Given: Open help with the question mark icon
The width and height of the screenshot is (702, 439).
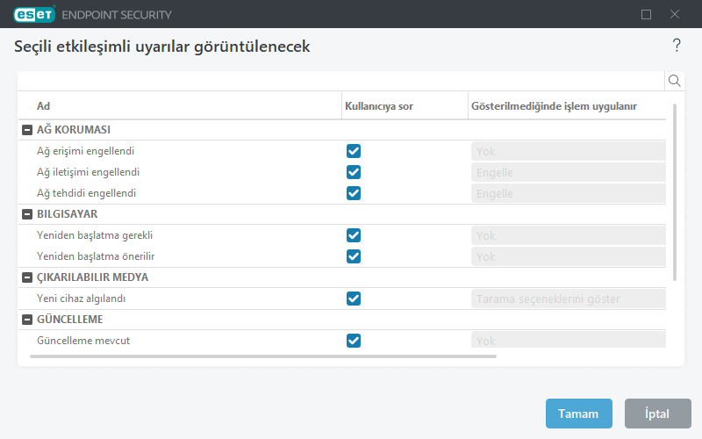Looking at the screenshot, I should (677, 46).
